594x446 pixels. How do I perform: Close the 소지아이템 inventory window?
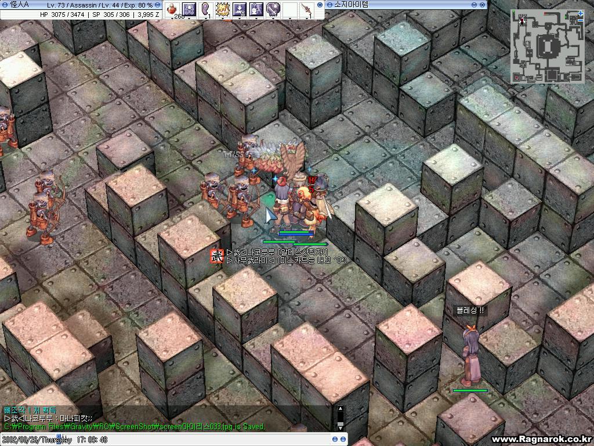pyautogui.click(x=482, y=5)
